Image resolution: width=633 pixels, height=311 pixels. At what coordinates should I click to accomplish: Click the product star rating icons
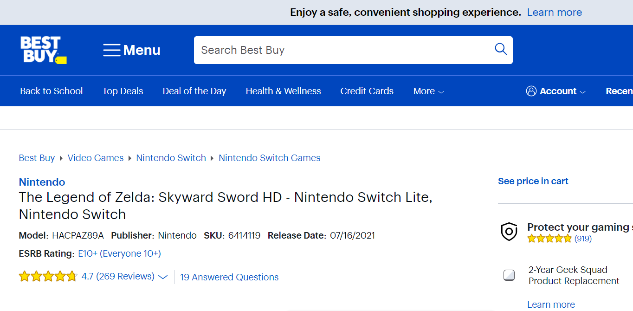[x=47, y=277]
